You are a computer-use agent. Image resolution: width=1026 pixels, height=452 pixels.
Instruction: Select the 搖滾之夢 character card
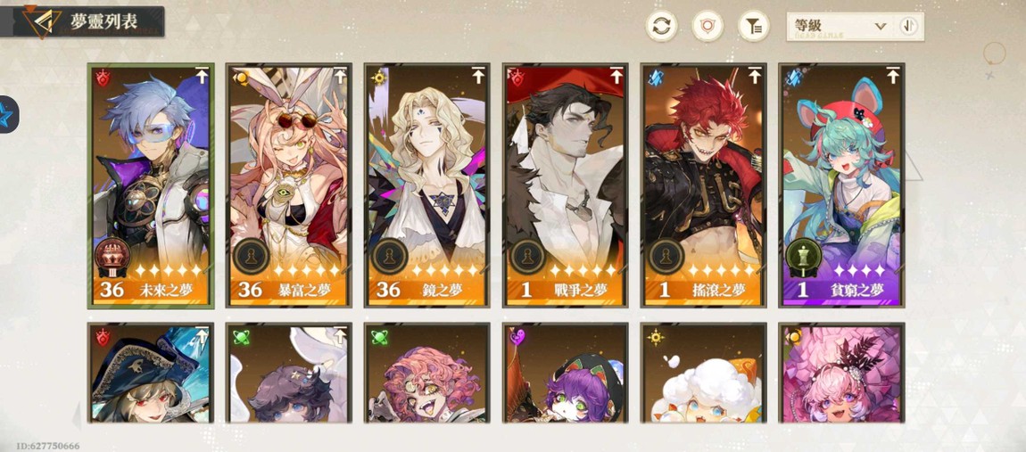(703, 185)
